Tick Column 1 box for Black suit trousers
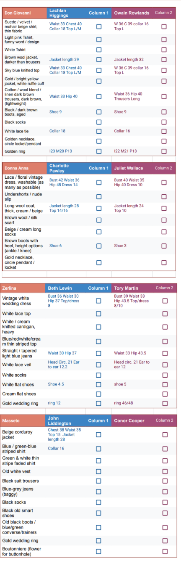 click(x=98, y=481)
